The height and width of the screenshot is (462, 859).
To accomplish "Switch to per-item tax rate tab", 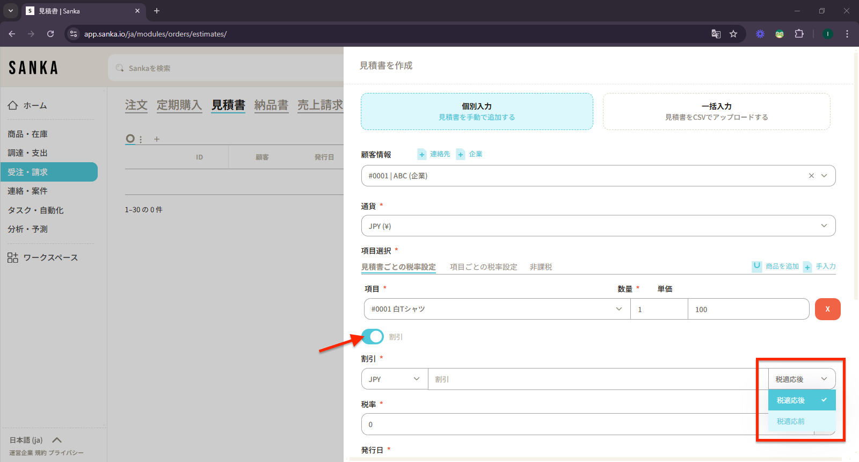I will [483, 267].
